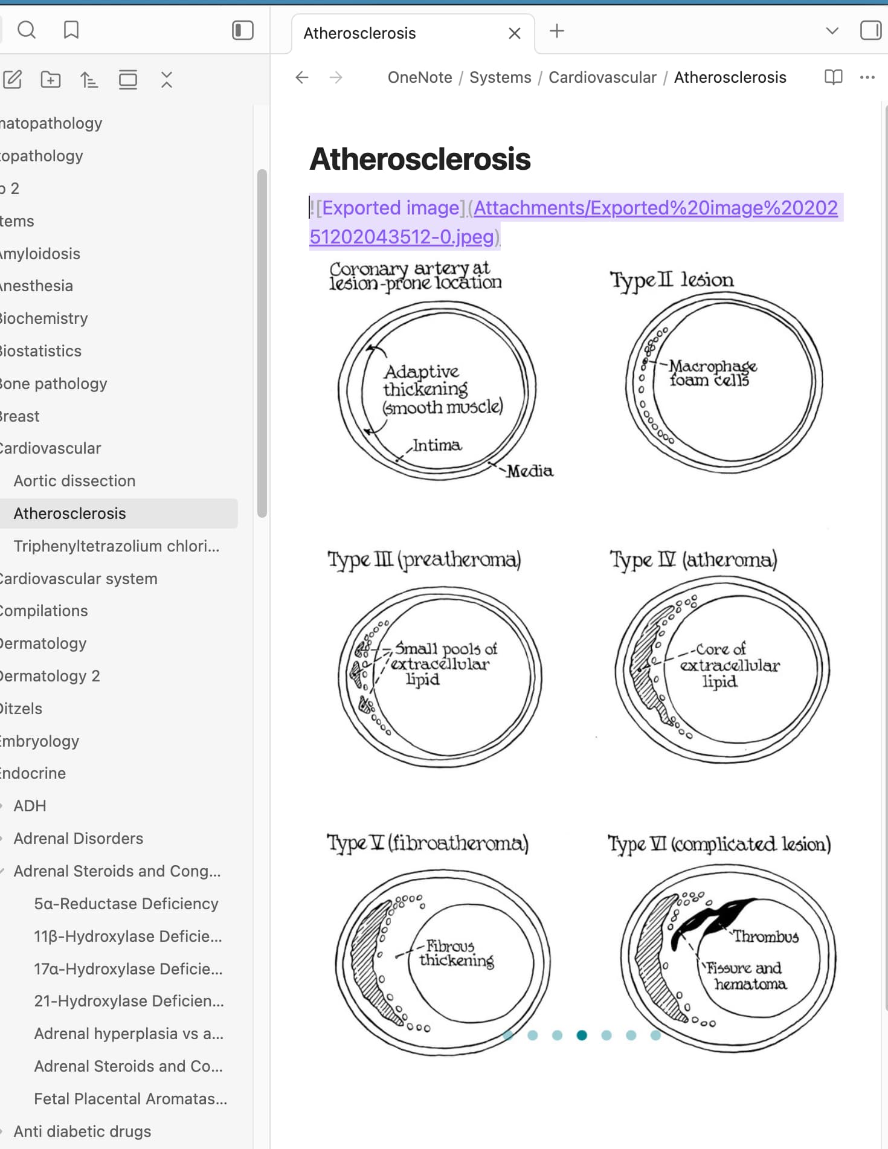Toggle the left sidebar panel
The image size is (888, 1149).
(242, 30)
